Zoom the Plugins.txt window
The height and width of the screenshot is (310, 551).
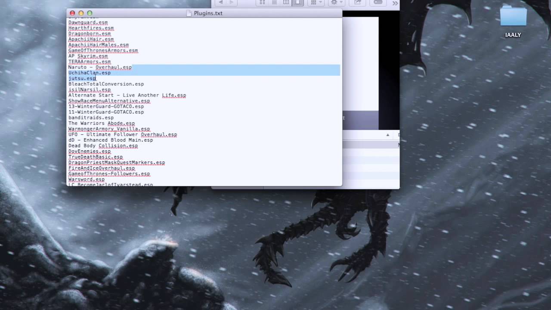(90, 13)
